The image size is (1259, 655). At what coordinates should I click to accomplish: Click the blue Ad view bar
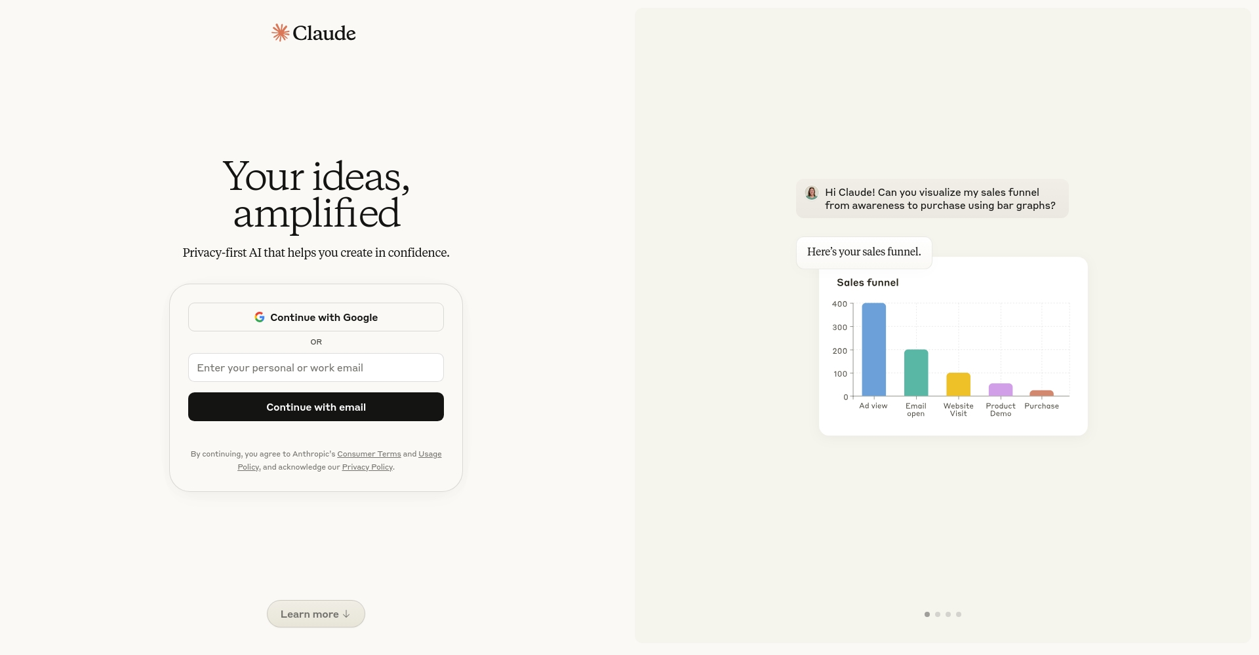tap(873, 349)
